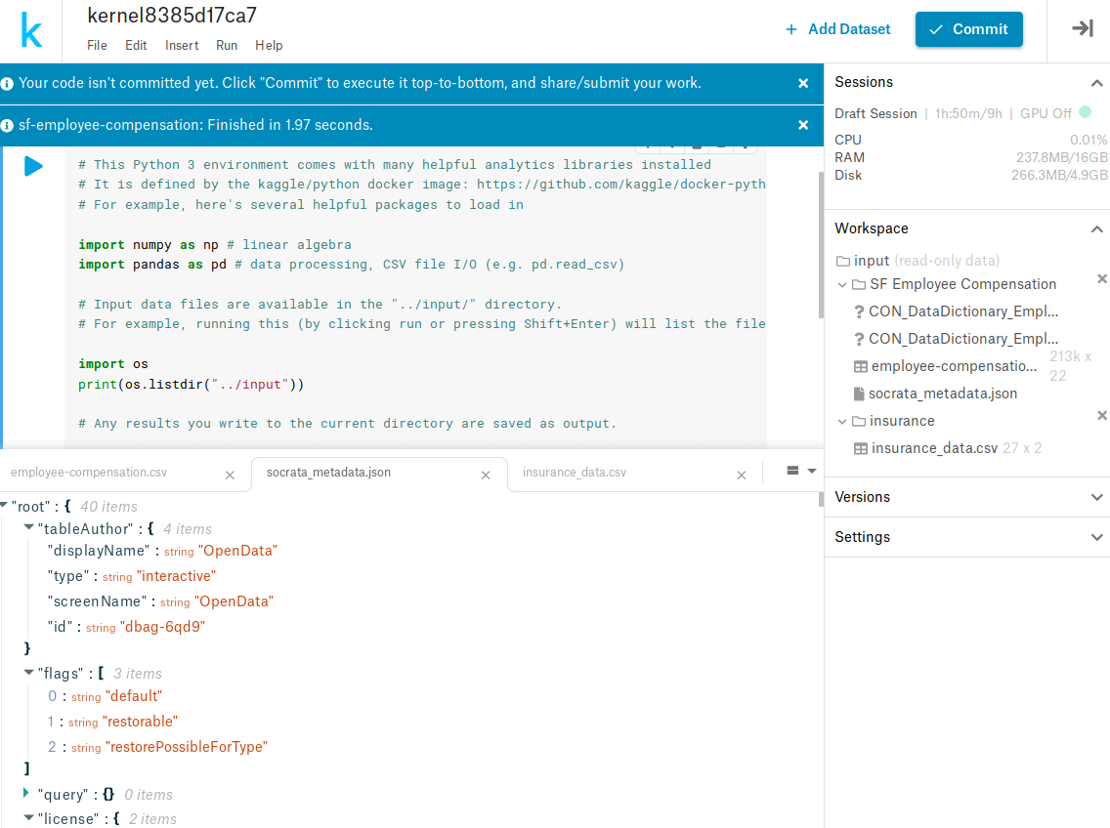Click the Disk usage value
The height and width of the screenshot is (828, 1110).
click(1060, 176)
